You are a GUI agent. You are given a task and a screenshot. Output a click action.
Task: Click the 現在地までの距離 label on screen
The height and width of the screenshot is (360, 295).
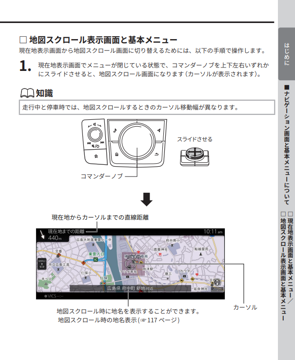pos(66,231)
